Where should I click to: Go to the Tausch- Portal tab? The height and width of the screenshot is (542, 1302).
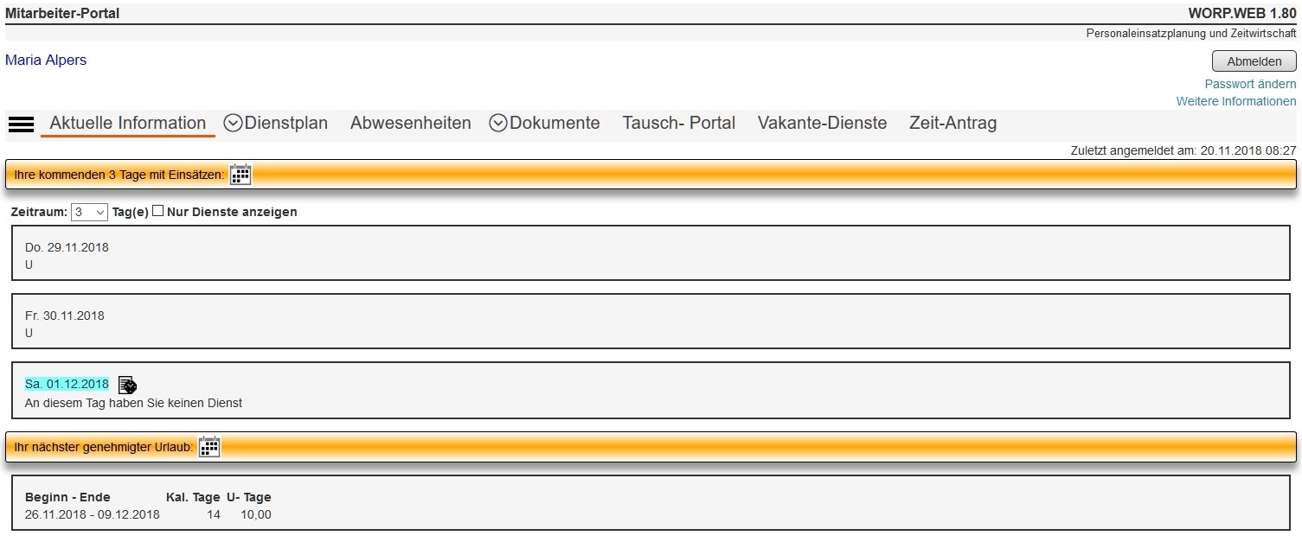pyautogui.click(x=678, y=123)
